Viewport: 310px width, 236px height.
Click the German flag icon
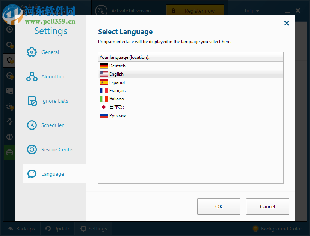pos(104,66)
